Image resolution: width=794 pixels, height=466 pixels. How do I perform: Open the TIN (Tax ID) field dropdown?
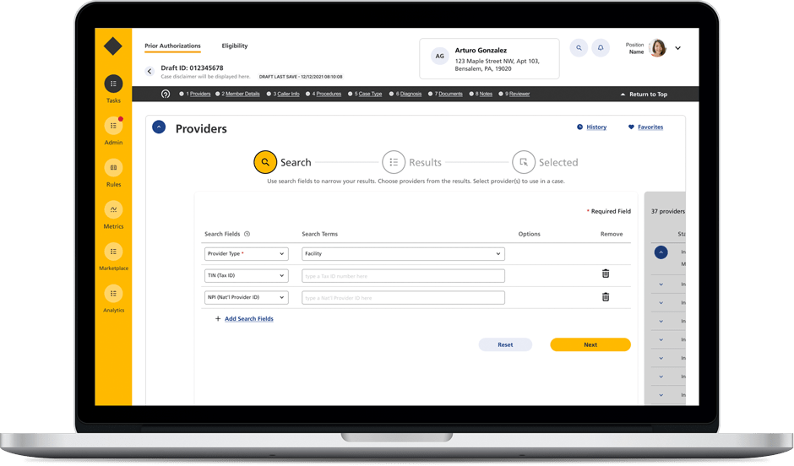246,275
